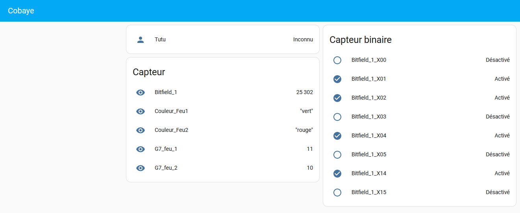Open the Bitfield_1 sensor value 25 302
The width and height of the screenshot is (520, 213).
305,92
